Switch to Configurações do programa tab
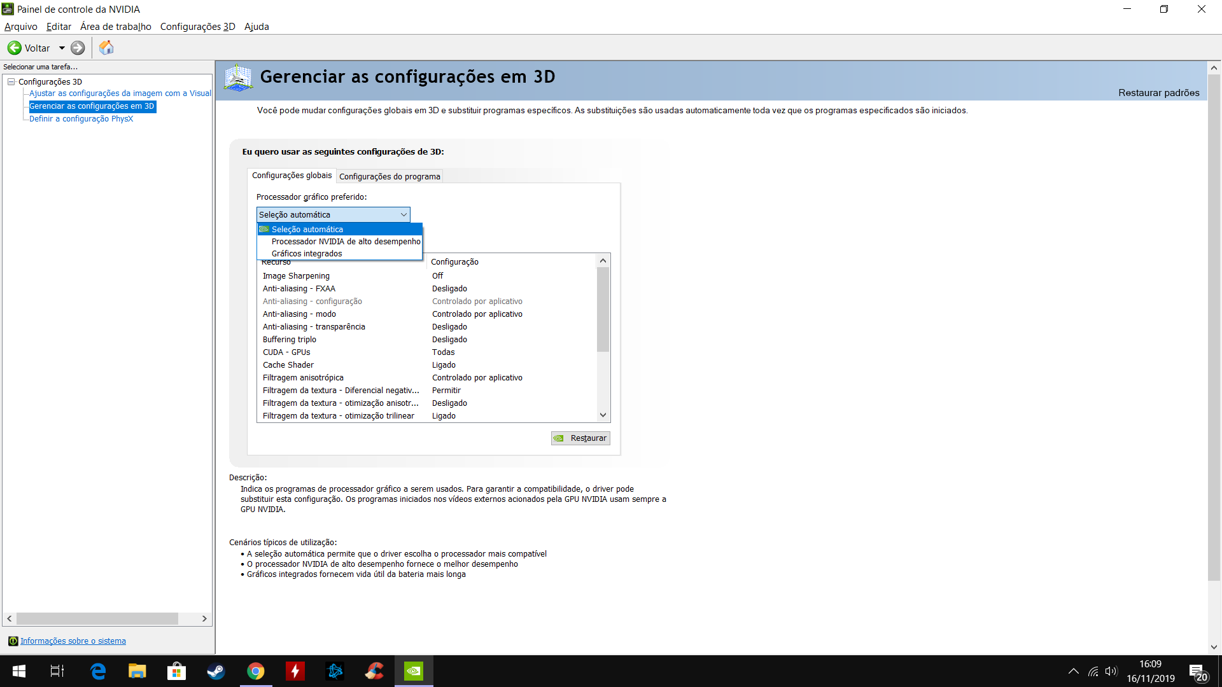The width and height of the screenshot is (1222, 687). pos(390,176)
